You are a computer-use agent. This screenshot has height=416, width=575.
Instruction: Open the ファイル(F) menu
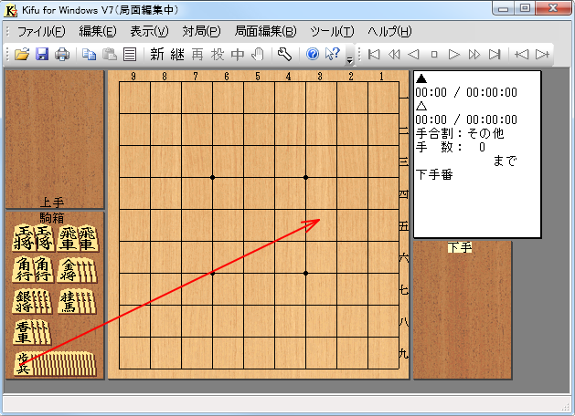coord(41,31)
